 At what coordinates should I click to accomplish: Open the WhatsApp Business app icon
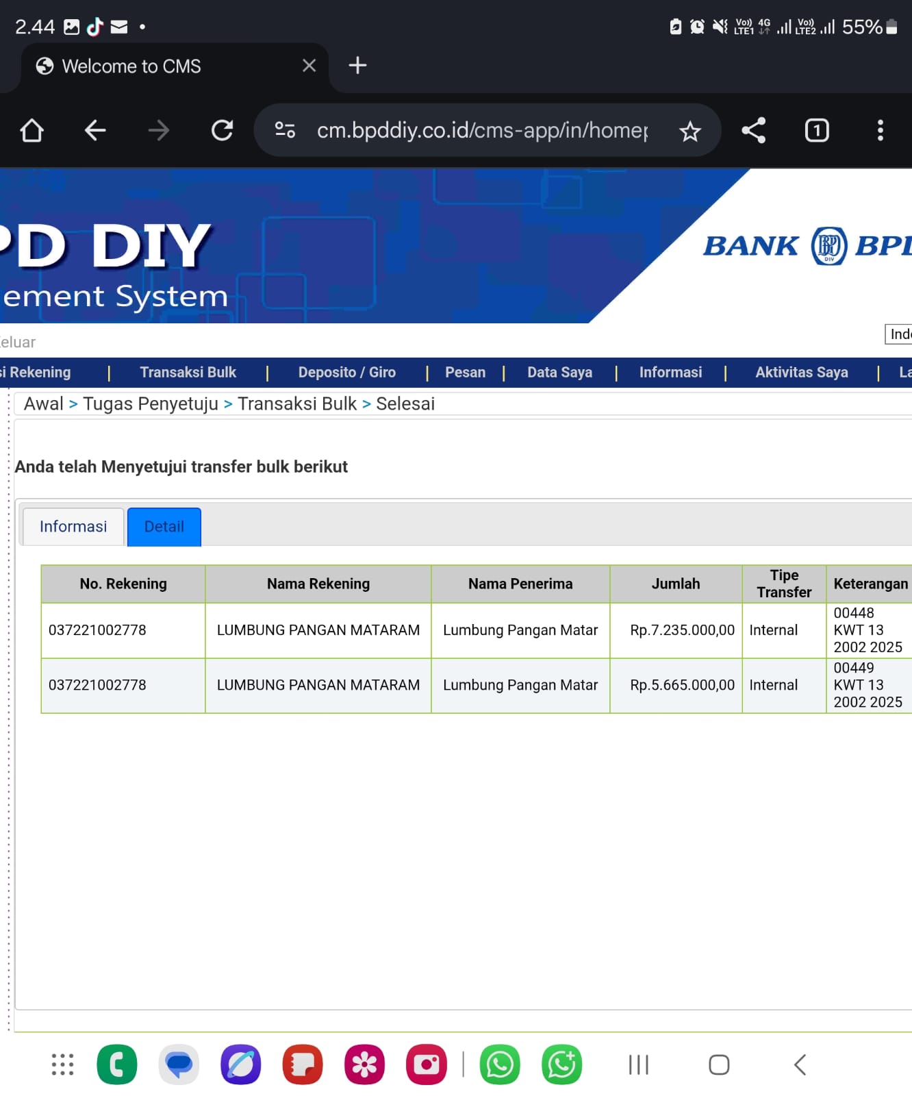[x=561, y=1064]
